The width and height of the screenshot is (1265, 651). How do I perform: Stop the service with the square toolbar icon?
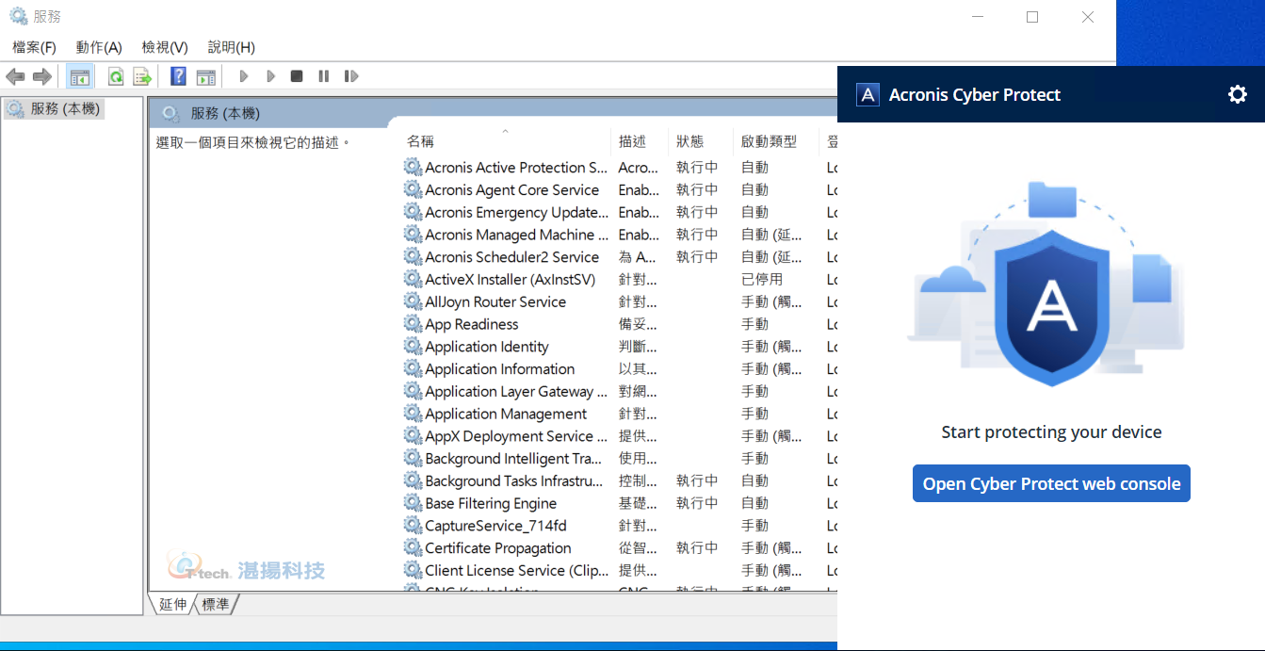(x=297, y=76)
